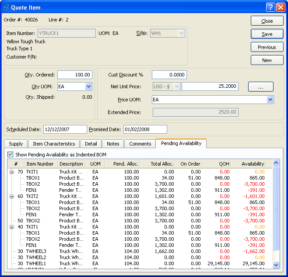Click the ellipsis price list button
The height and width of the screenshot is (277, 288).
coord(260,87)
